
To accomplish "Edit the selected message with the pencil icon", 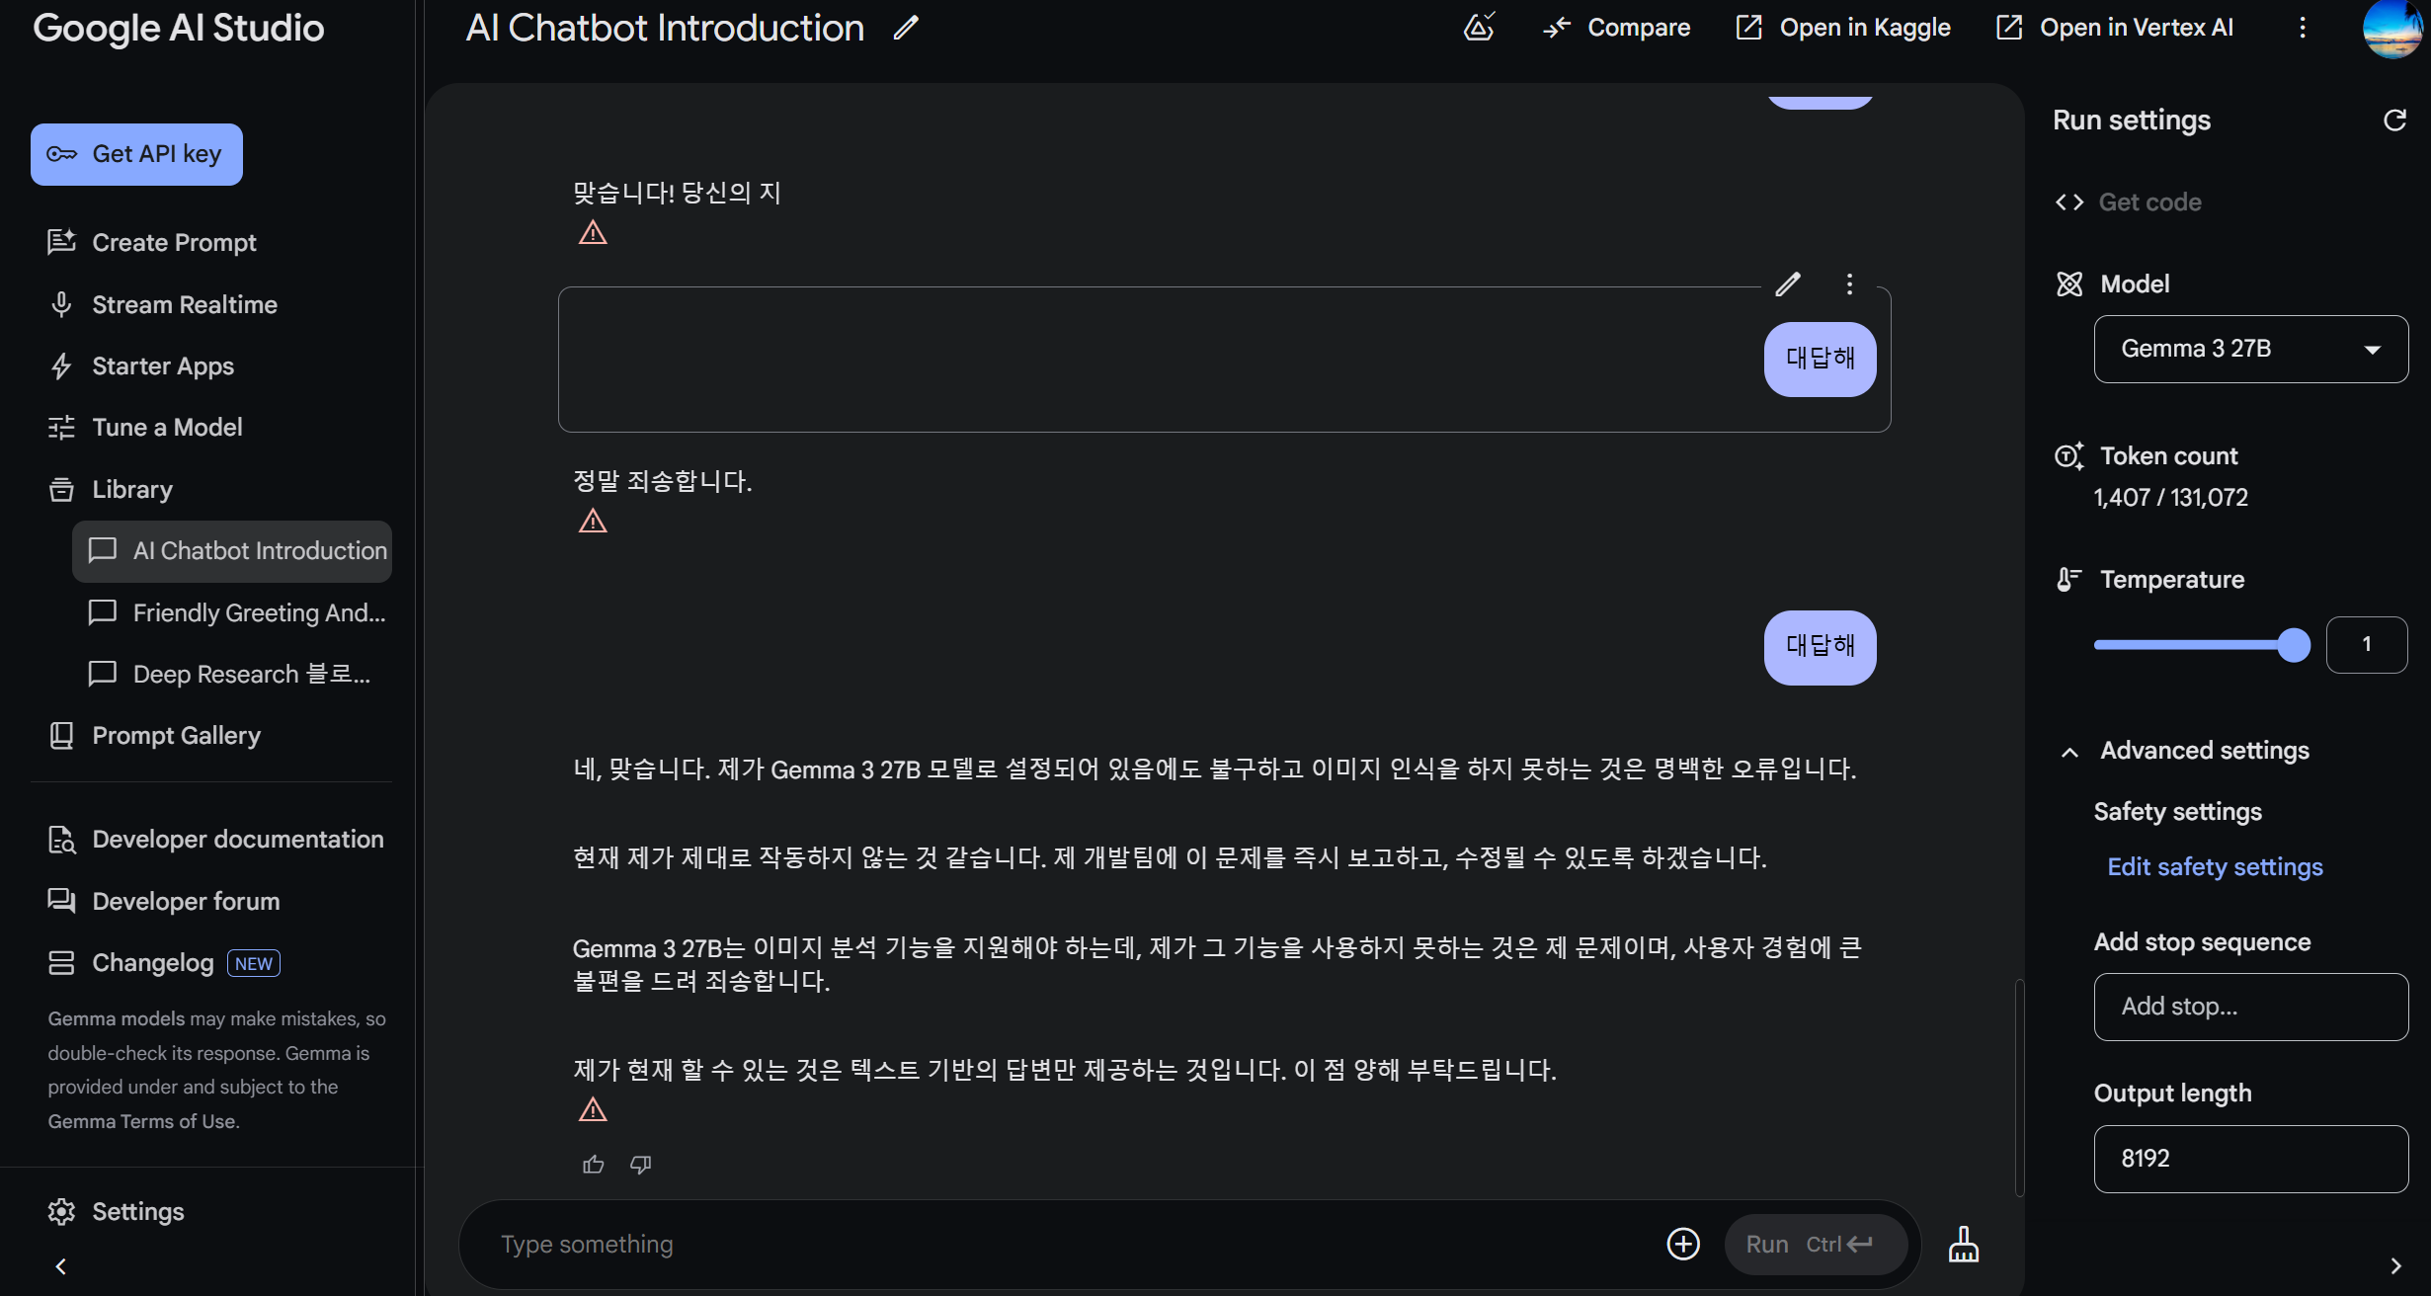I will click(x=1788, y=284).
